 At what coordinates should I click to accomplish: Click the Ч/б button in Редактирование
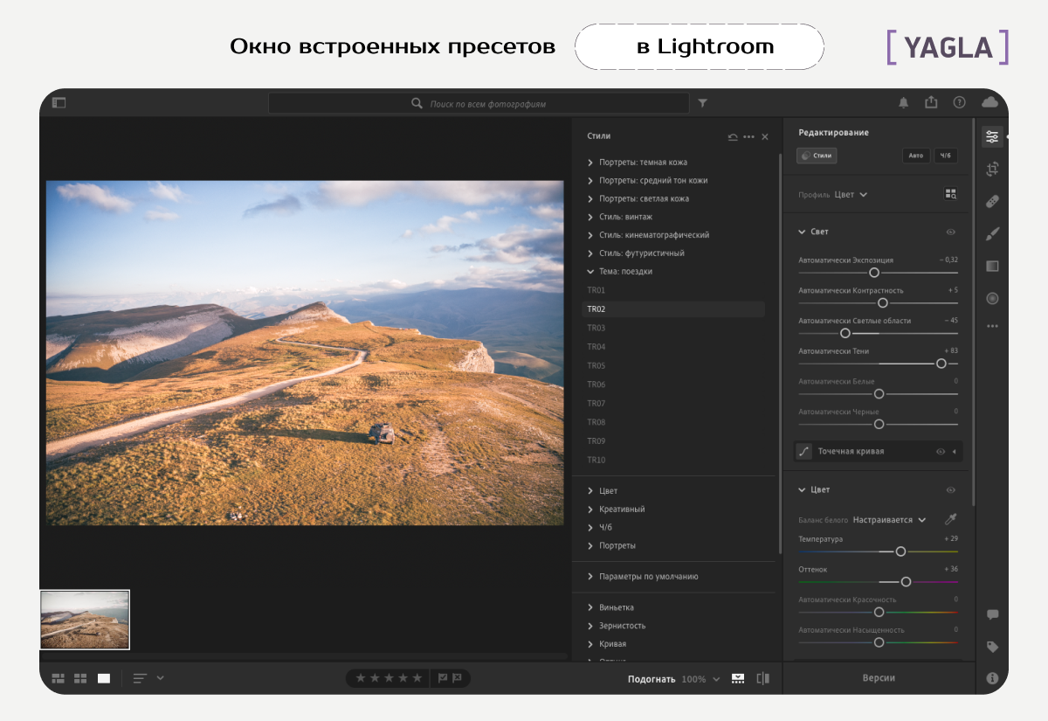coord(944,156)
